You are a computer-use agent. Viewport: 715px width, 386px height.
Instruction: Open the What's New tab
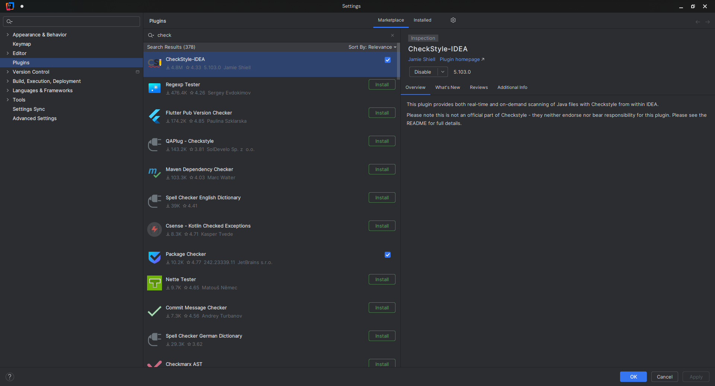click(448, 87)
